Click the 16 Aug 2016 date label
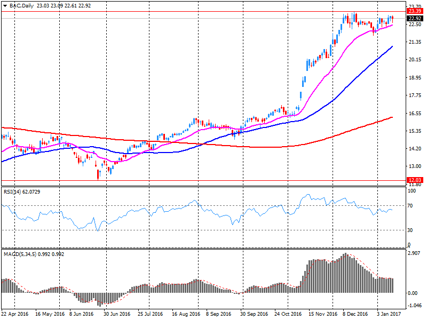This screenshot has width=427, height=320. [186, 314]
